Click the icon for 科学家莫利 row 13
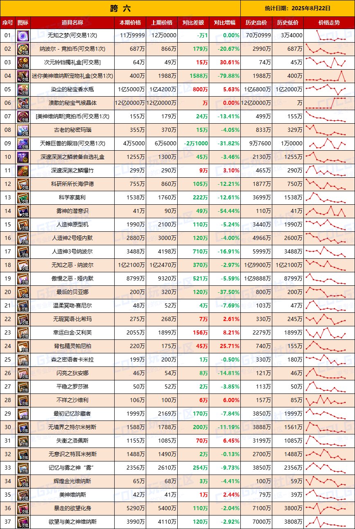The image size is (355, 529). [x=23, y=198]
